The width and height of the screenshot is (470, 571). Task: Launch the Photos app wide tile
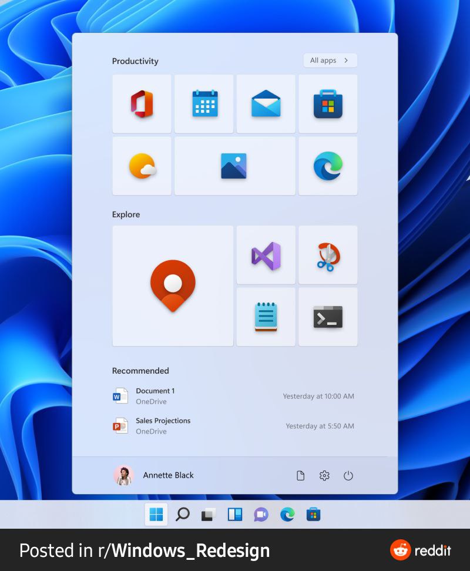tap(235, 166)
